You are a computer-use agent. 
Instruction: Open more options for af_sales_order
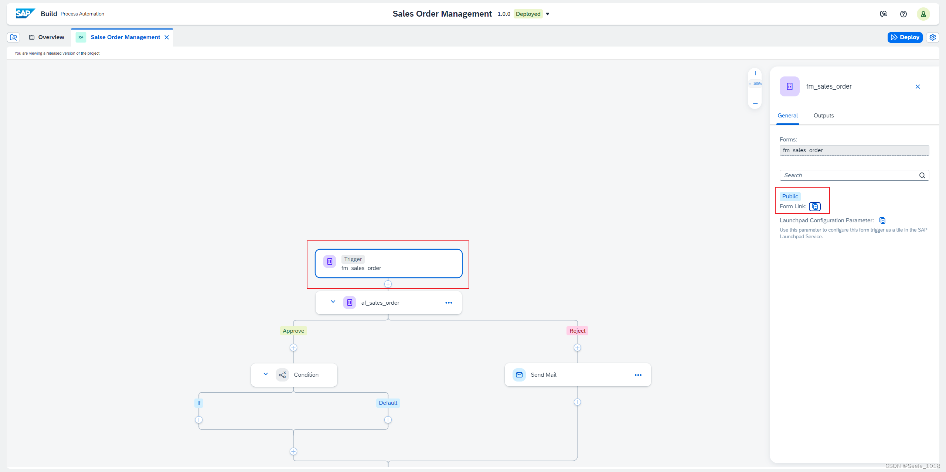point(449,302)
